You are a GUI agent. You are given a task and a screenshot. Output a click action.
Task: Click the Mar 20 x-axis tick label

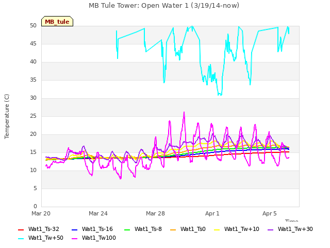41,213
